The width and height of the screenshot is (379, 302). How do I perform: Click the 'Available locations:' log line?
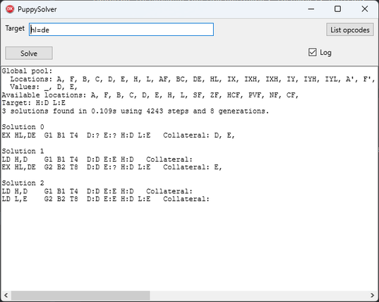(150, 95)
